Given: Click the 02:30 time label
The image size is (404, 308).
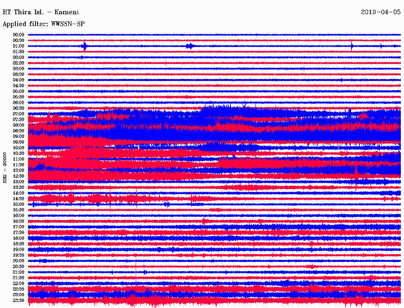Looking at the screenshot, I should 19,63.
